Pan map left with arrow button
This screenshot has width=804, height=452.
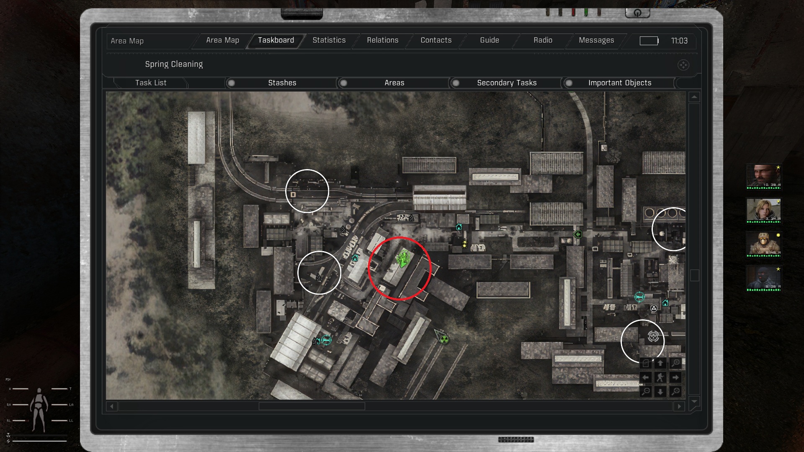click(646, 378)
